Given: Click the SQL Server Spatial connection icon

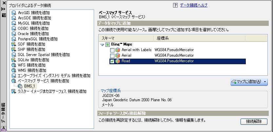Looking at the screenshot, I should point(14,55).
